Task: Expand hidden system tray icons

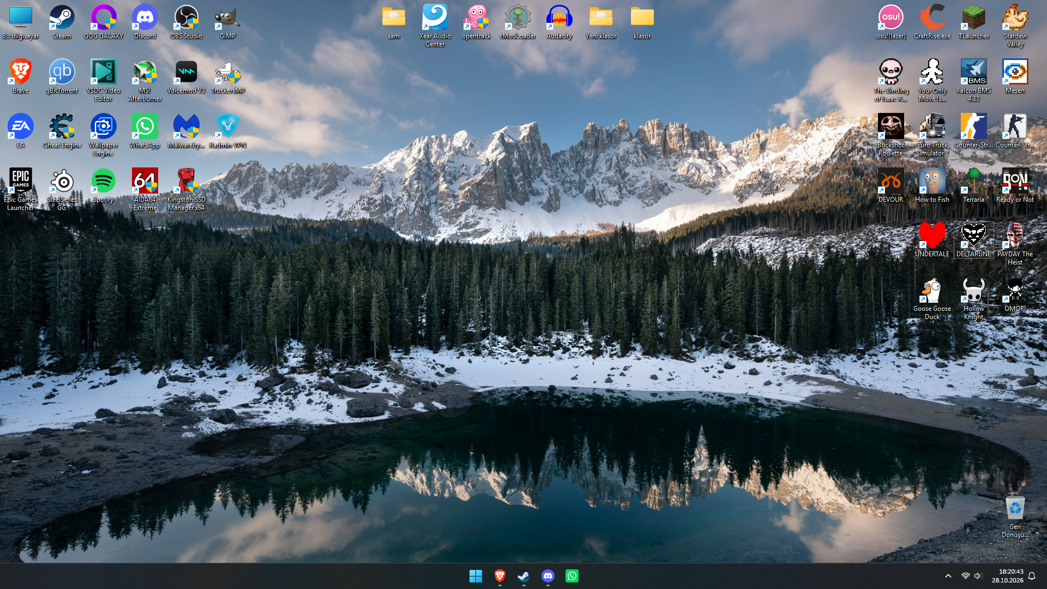Action: tap(948, 576)
